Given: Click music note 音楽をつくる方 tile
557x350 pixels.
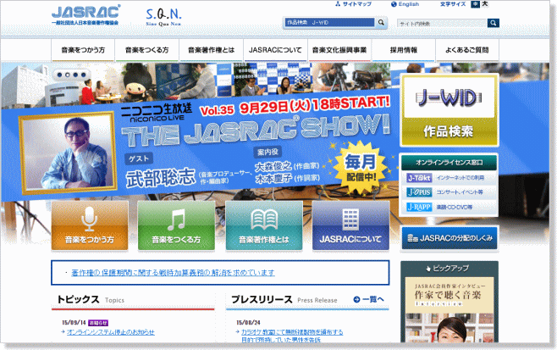Looking at the screenshot, I should point(176,226).
